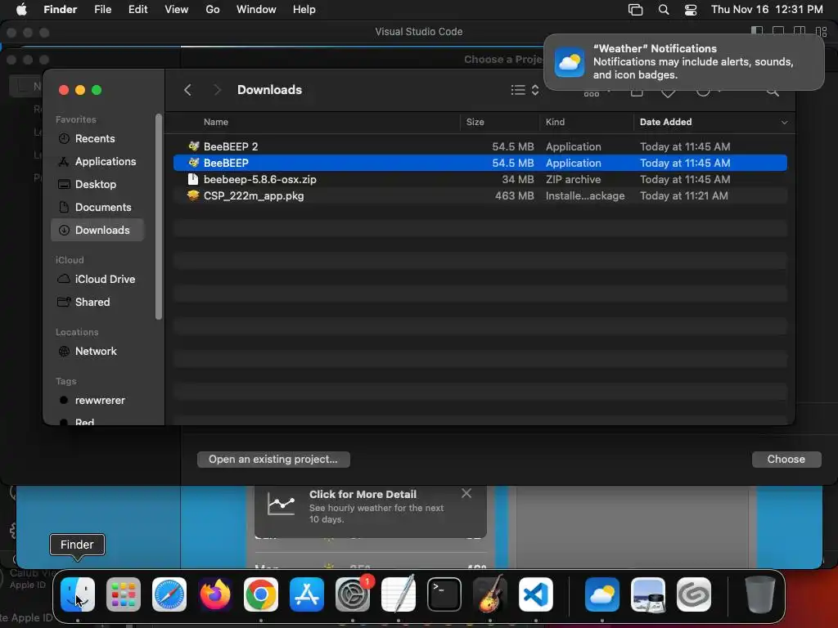This screenshot has height=628, width=838.
Task: Launch Google Chrome from the Dock
Action: 261,594
